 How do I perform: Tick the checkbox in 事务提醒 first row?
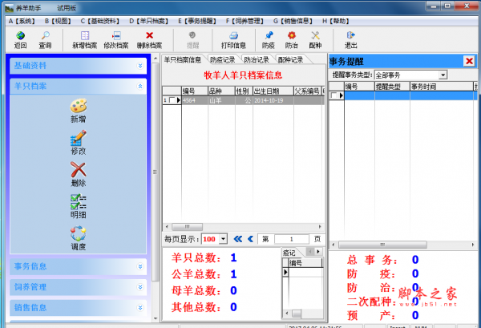(333, 95)
